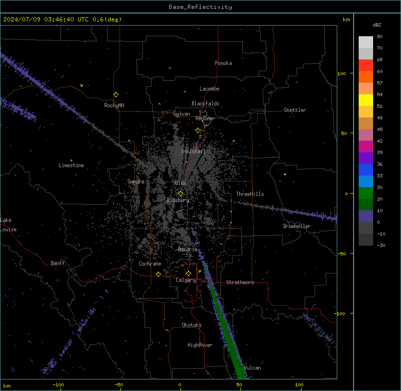Click the Blackfalds city label
401x391 pixels.
click(x=205, y=104)
